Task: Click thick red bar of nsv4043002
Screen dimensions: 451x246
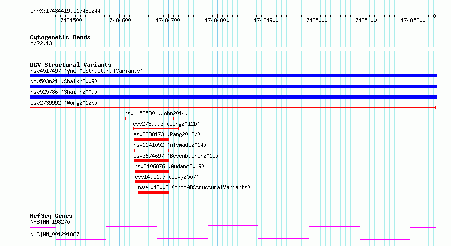Action: (154, 192)
